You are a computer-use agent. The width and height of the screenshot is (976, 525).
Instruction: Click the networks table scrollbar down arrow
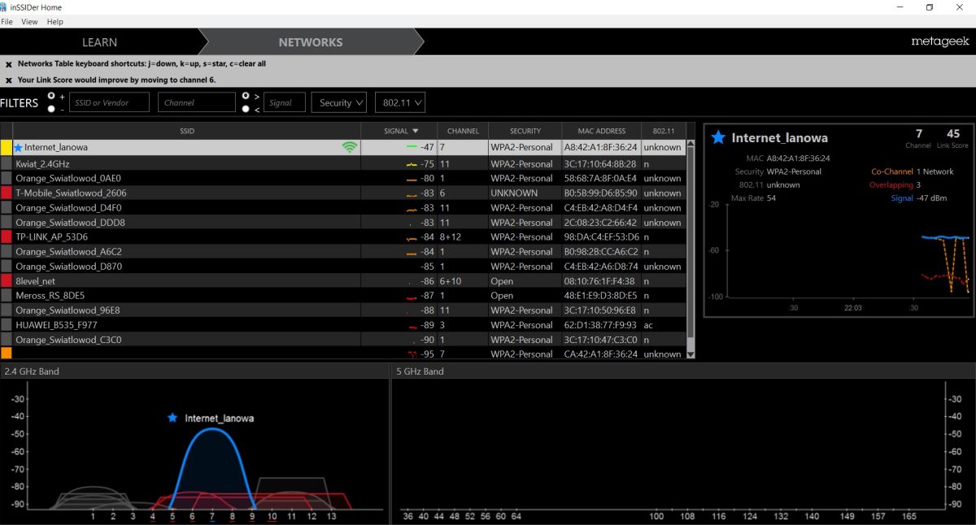pos(691,354)
